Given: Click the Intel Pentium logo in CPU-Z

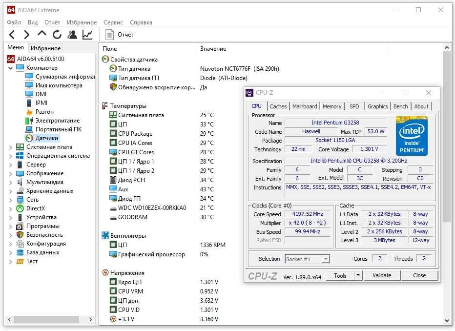Looking at the screenshot, I should coord(412,136).
